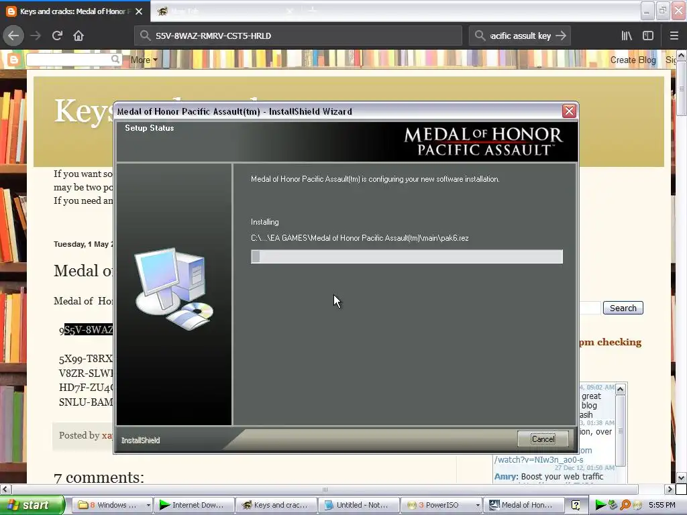Expand the Windows taskbar group dropdown arrow
The image size is (687, 515).
pyautogui.click(x=148, y=505)
